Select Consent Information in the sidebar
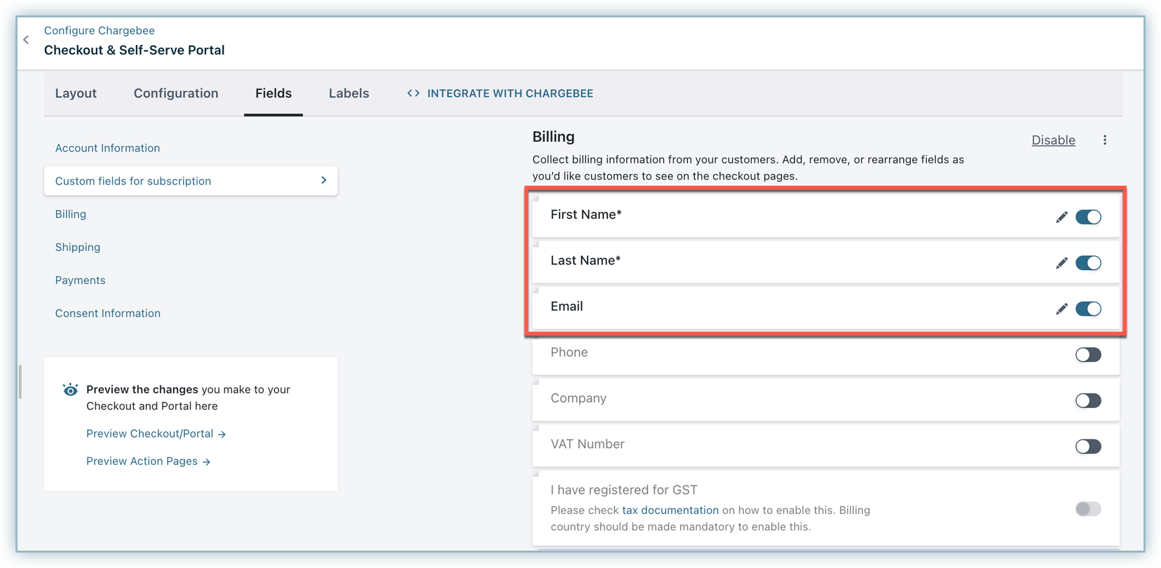1161x568 pixels. tap(108, 313)
